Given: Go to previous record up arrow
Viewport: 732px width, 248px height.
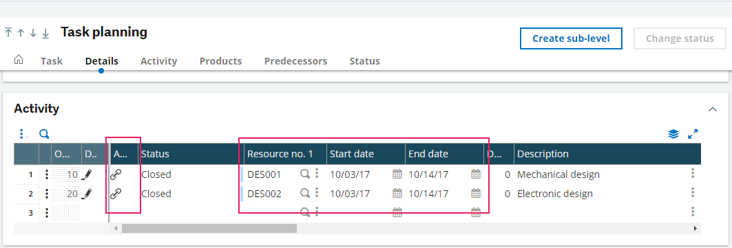Looking at the screenshot, I should pyautogui.click(x=21, y=33).
